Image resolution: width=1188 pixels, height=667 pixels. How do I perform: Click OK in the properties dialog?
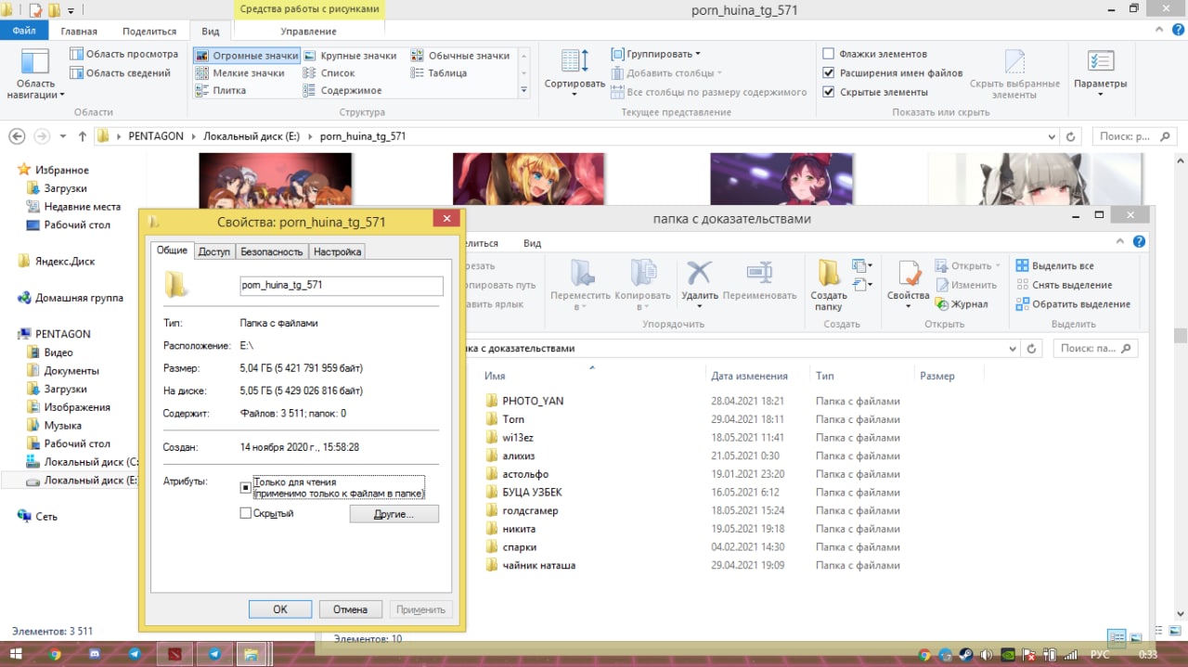click(x=280, y=609)
